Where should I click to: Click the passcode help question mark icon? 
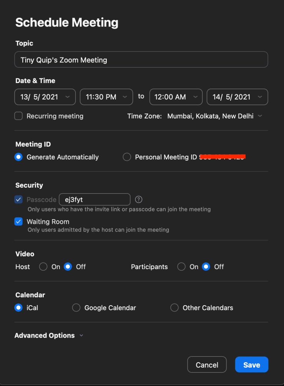(139, 199)
